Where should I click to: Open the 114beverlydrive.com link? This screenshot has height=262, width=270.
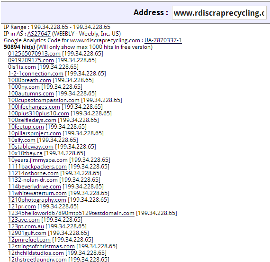35,187
